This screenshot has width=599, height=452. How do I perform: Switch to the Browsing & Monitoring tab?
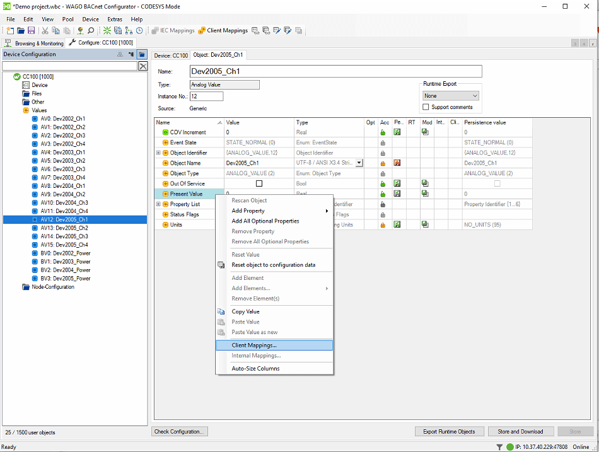click(33, 43)
